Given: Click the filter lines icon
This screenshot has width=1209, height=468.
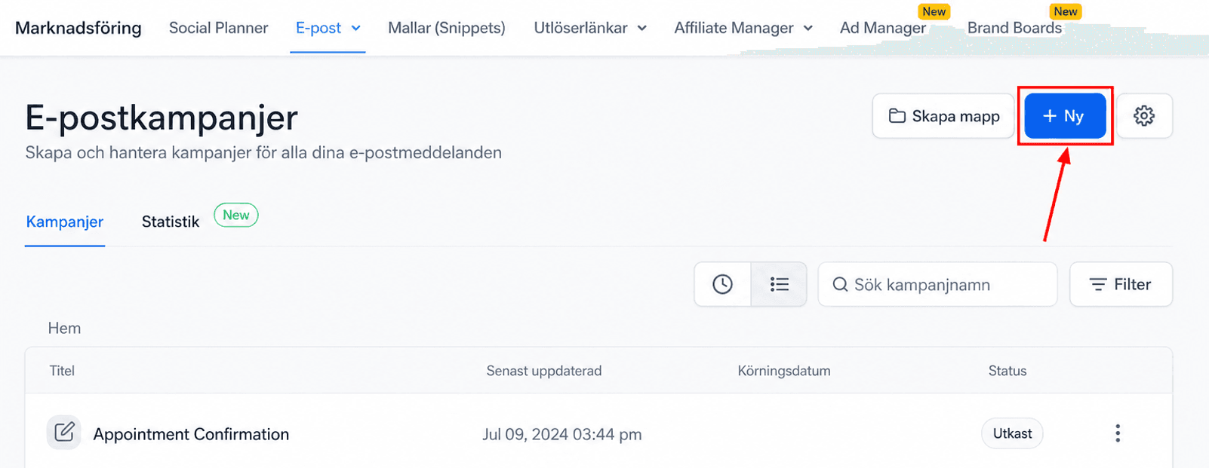Looking at the screenshot, I should pos(1098,285).
